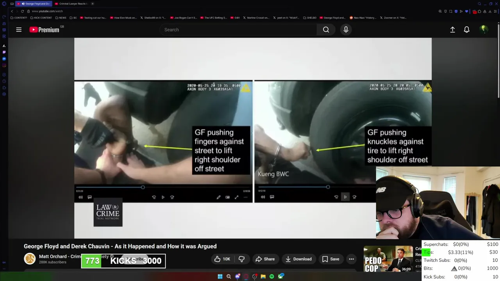Image resolution: width=500 pixels, height=281 pixels.
Task: Skip back in the left bodycam player
Action: click(x=154, y=197)
